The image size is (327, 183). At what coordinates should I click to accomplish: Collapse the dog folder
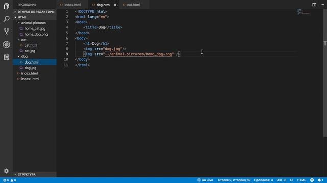pyautogui.click(x=35, y=56)
